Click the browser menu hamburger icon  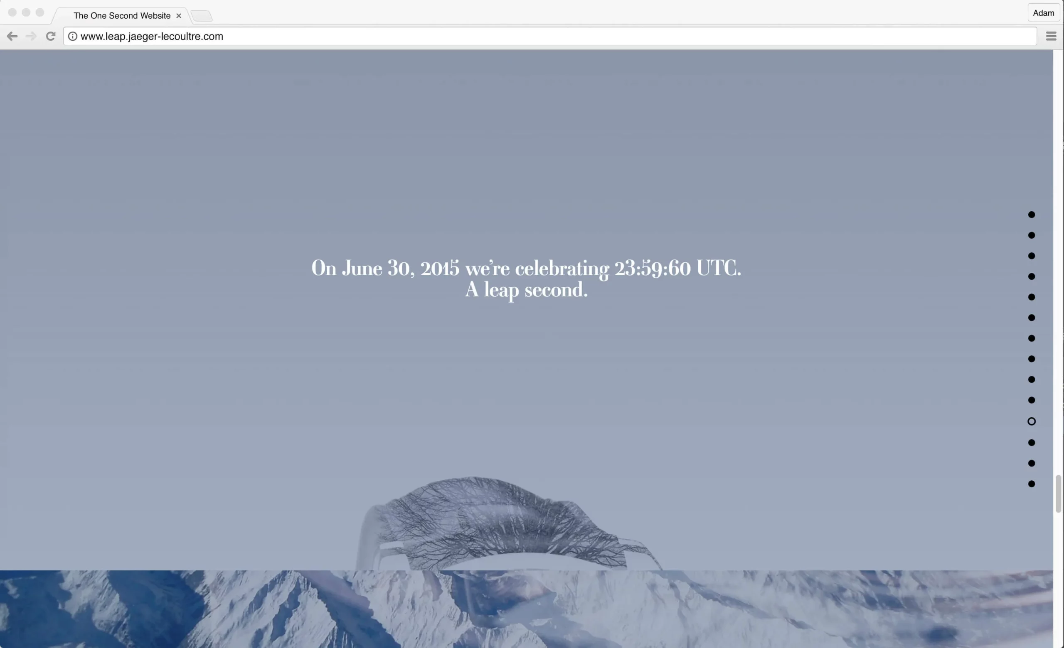click(1051, 36)
